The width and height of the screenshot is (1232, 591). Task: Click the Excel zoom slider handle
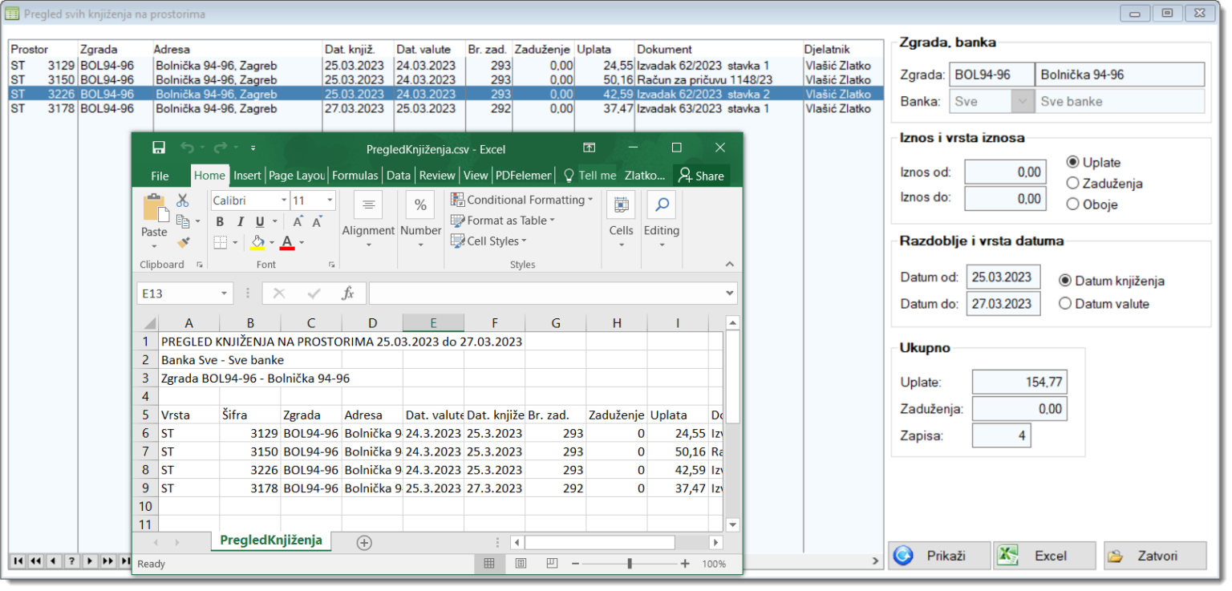tap(630, 564)
